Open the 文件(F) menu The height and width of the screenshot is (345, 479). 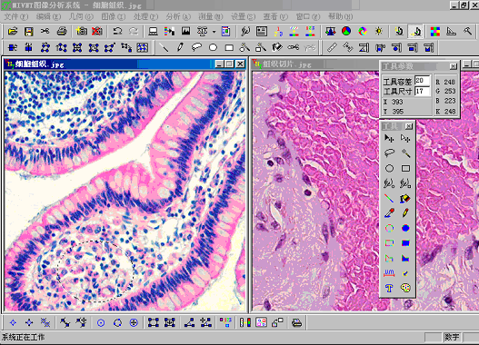pyautogui.click(x=15, y=16)
